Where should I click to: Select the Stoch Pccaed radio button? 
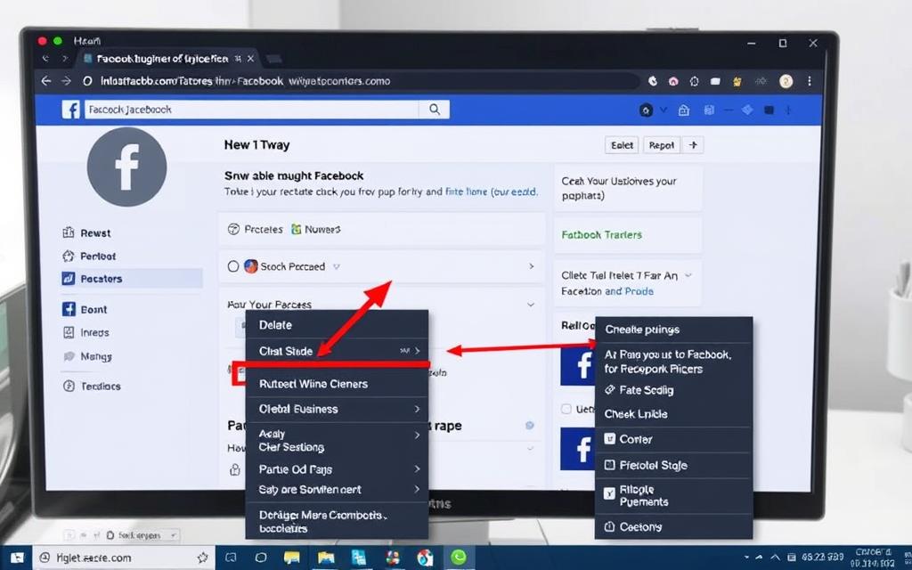point(233,266)
